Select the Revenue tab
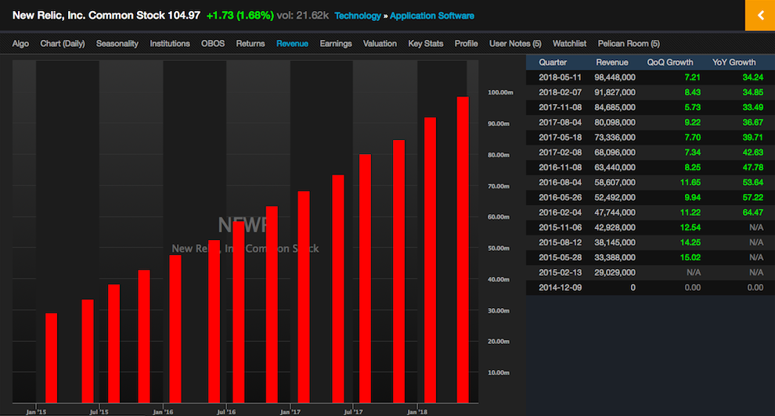This screenshot has width=775, height=416. [292, 44]
